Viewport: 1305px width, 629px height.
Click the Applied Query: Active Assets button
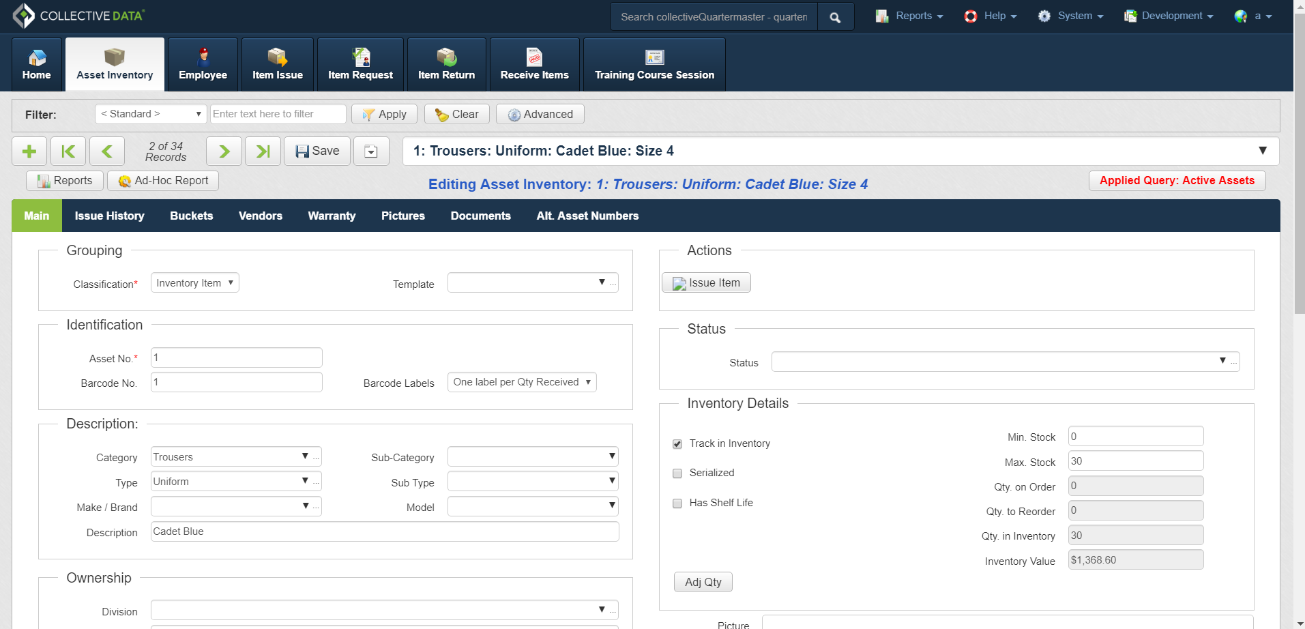coord(1177,181)
